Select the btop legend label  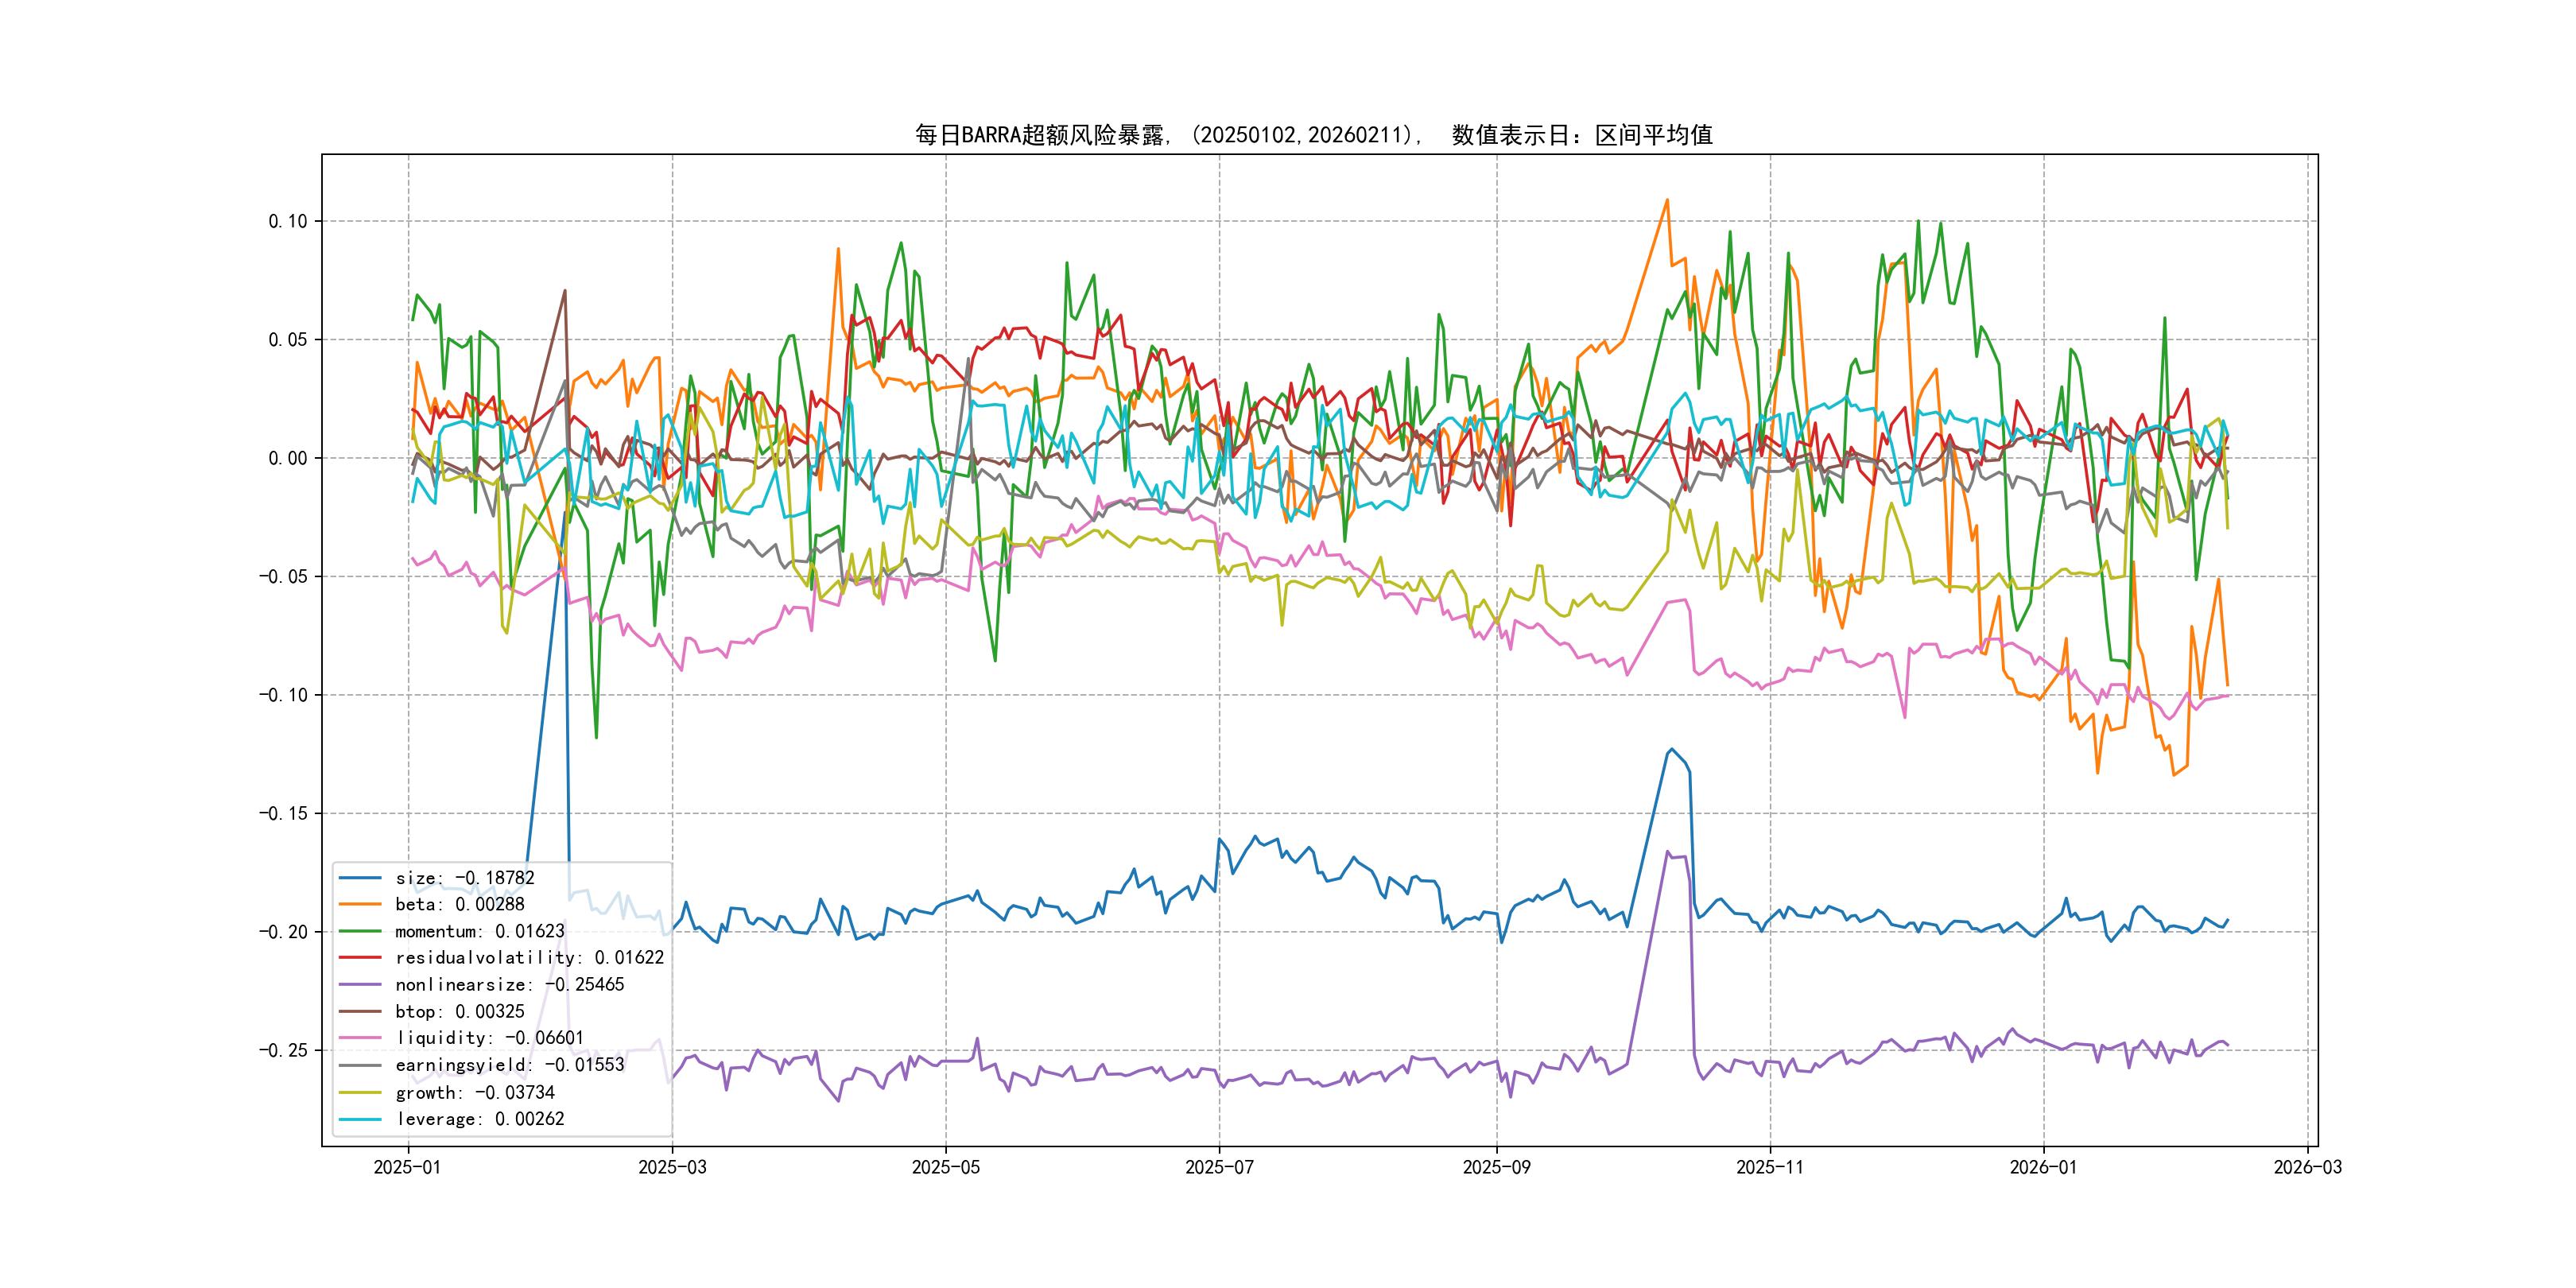pos(459,1011)
